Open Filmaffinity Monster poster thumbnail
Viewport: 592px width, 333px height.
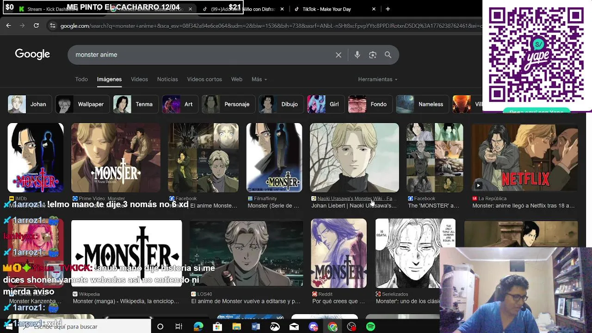tap(274, 158)
